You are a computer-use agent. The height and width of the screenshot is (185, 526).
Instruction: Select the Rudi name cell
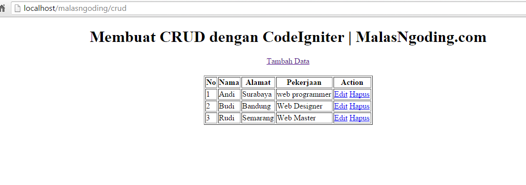tap(229, 118)
